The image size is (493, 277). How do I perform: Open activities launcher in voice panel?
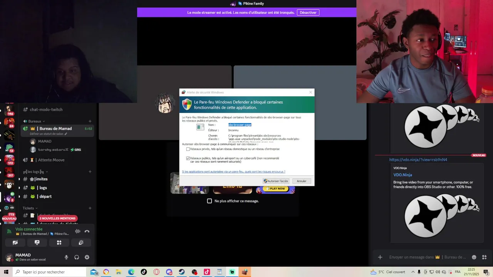[59, 243]
